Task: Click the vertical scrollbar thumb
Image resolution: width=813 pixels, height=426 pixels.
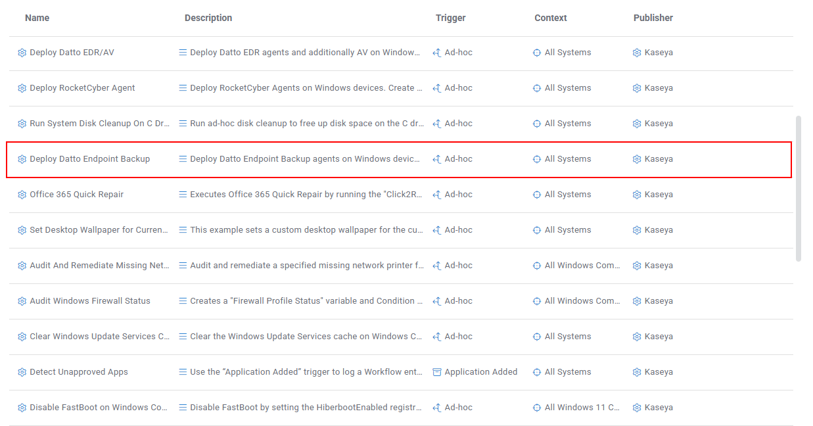Action: [799, 189]
